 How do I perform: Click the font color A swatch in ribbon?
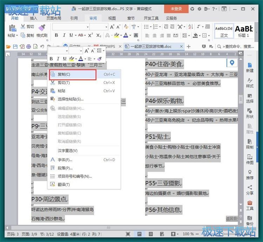tap(126, 35)
